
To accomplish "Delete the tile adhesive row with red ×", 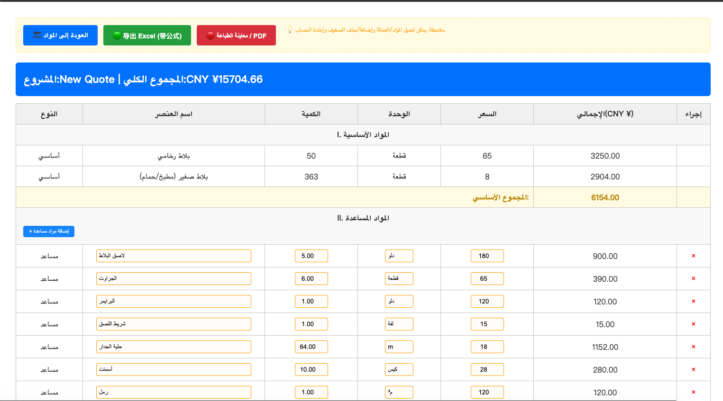I will (693, 256).
